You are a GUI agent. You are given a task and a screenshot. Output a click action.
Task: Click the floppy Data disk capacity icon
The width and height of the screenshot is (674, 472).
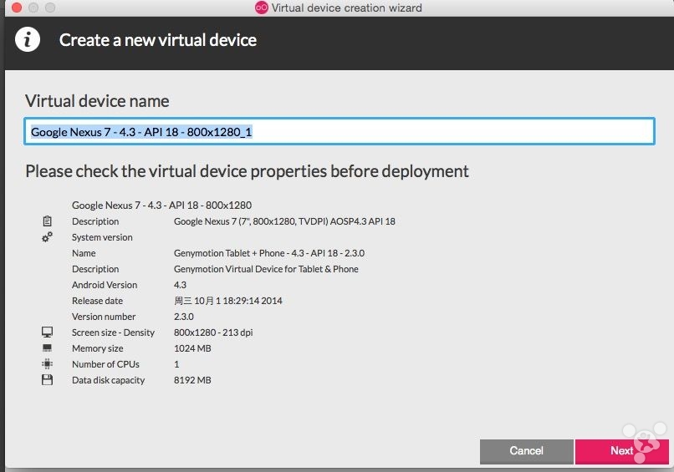coord(48,379)
